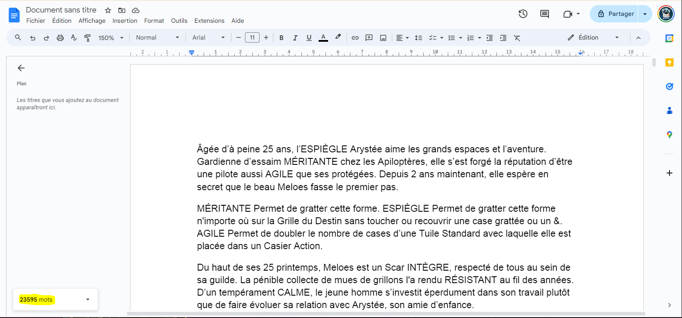The width and height of the screenshot is (682, 318).
Task: Open the Extensions menu
Action: tap(209, 21)
